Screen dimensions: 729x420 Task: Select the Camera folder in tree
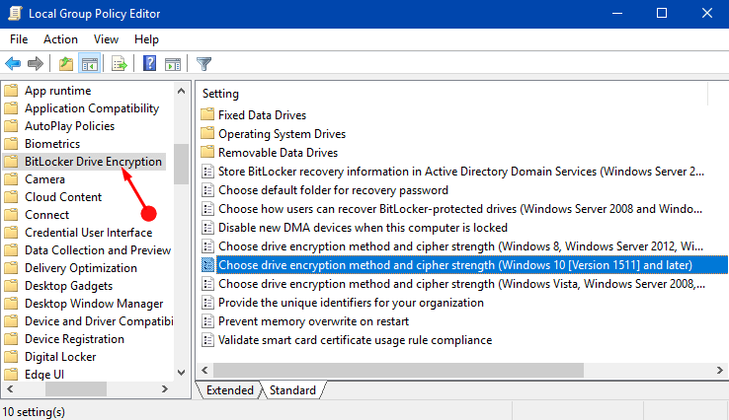[x=44, y=179]
